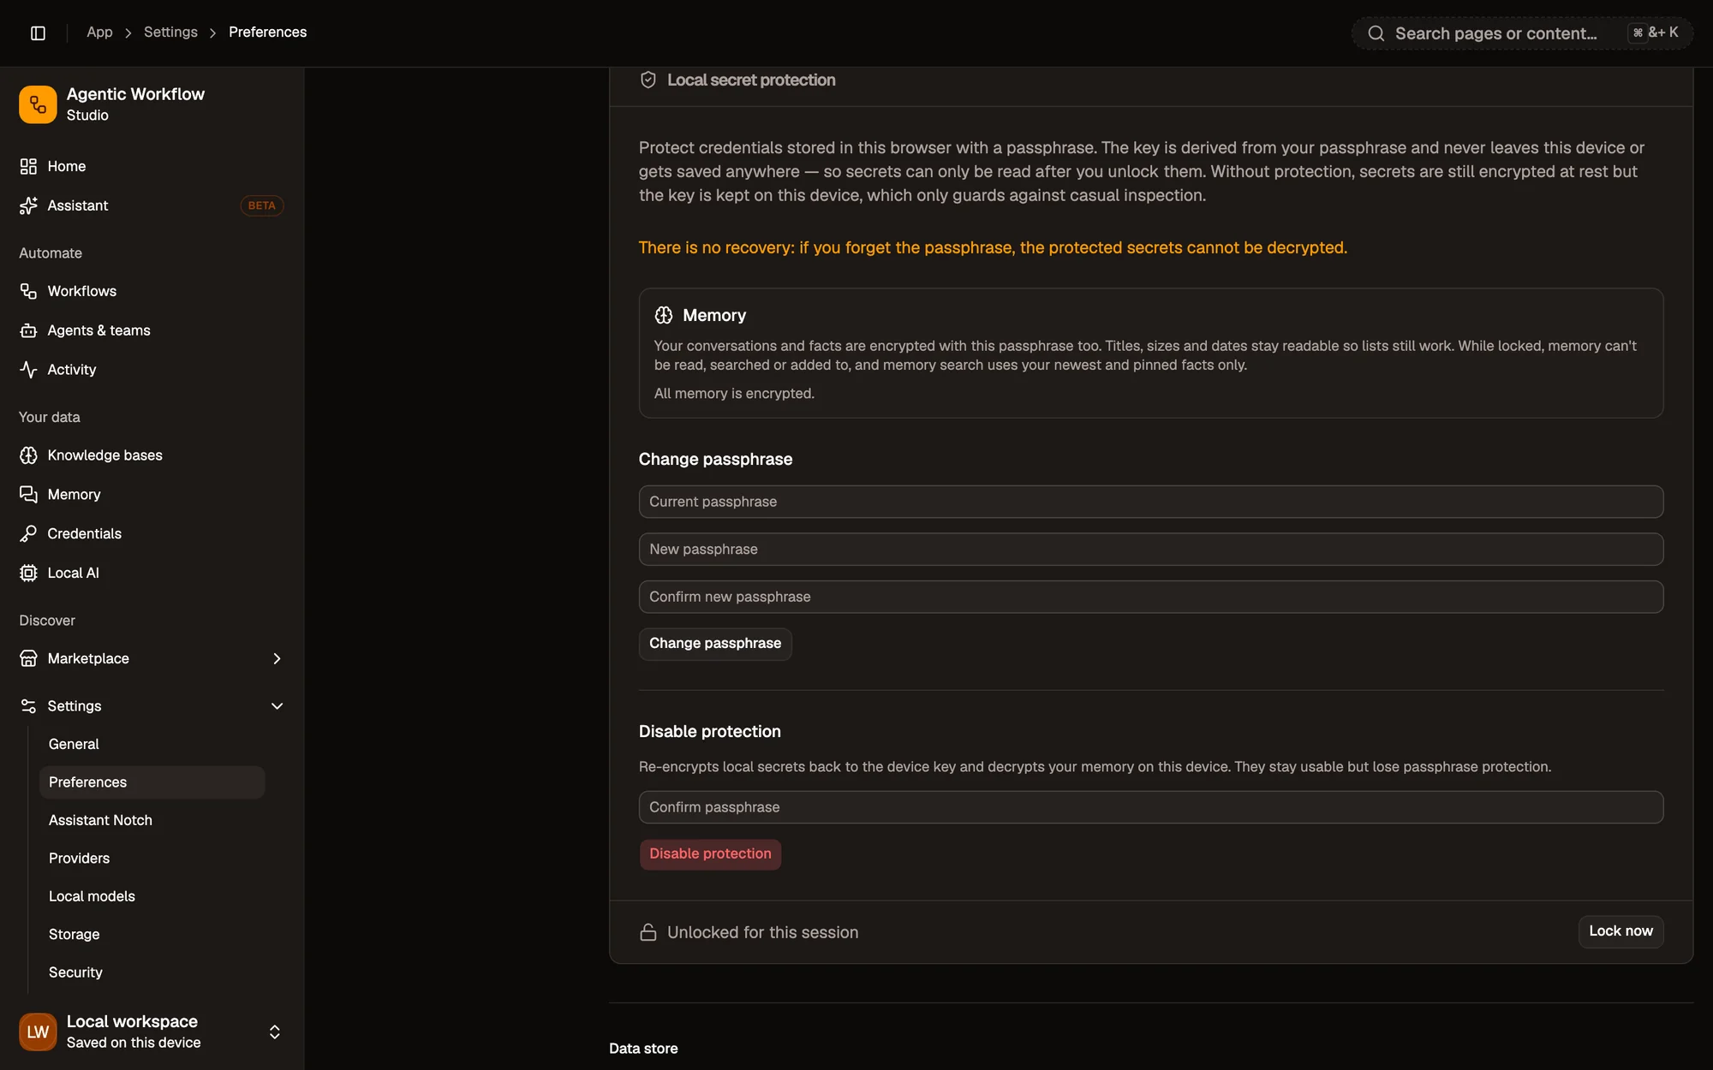
Task: Click the Agentic Workflow Studio logo
Action: (x=38, y=104)
